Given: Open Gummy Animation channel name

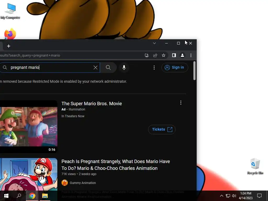Looking at the screenshot, I should [x=83, y=183].
